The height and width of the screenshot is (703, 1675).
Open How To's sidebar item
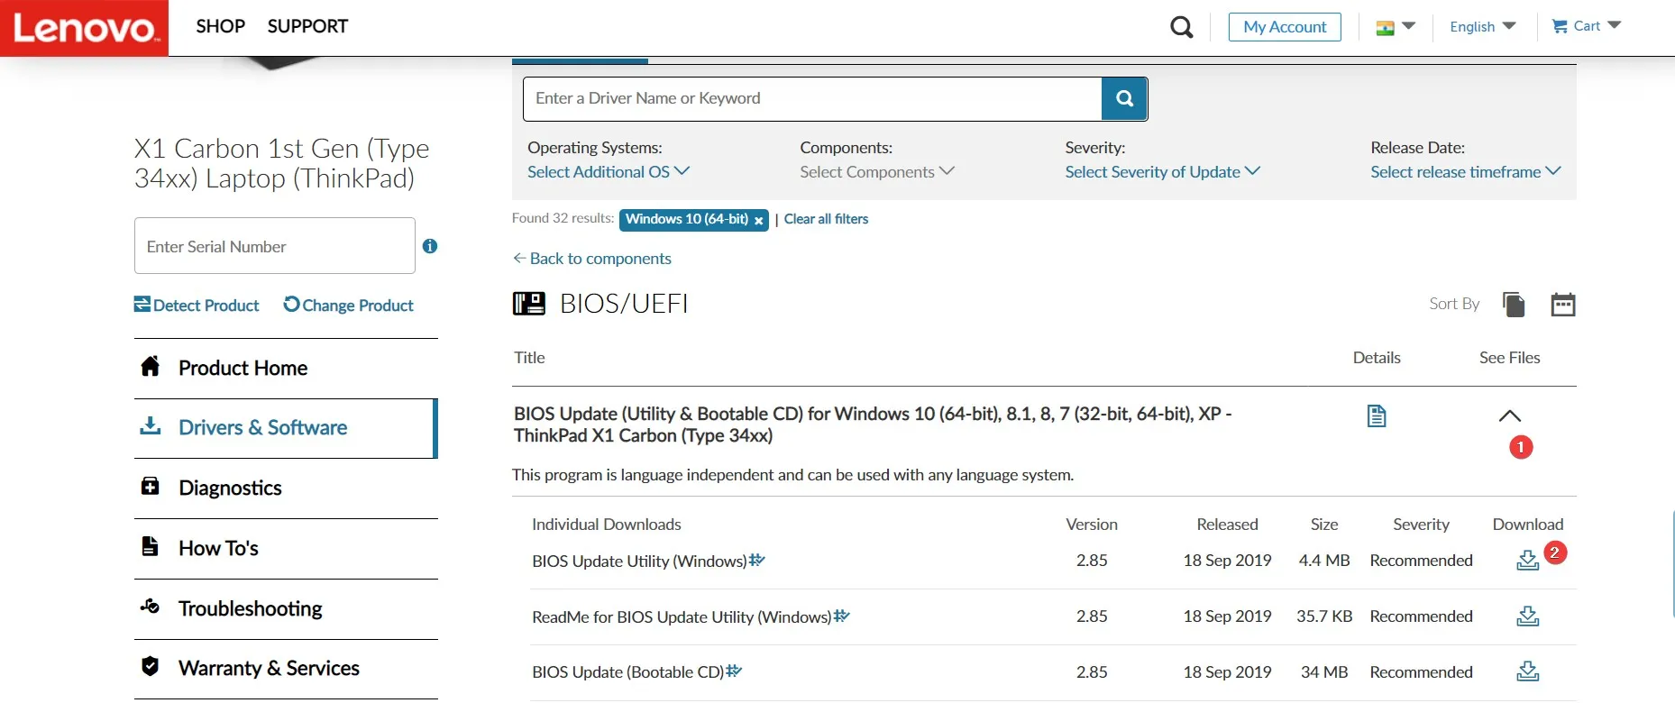click(286, 549)
